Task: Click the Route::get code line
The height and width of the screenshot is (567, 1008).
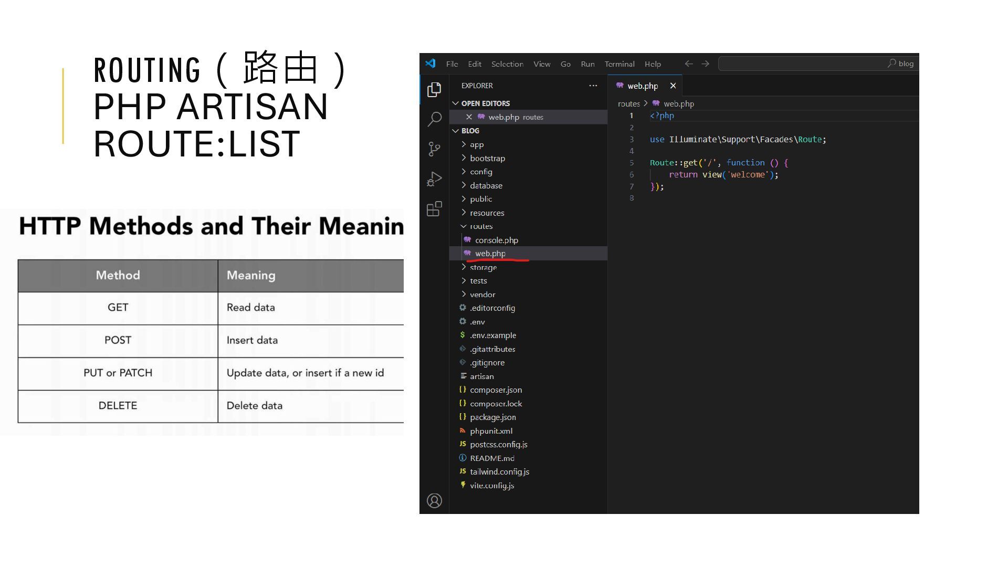Action: [x=719, y=163]
